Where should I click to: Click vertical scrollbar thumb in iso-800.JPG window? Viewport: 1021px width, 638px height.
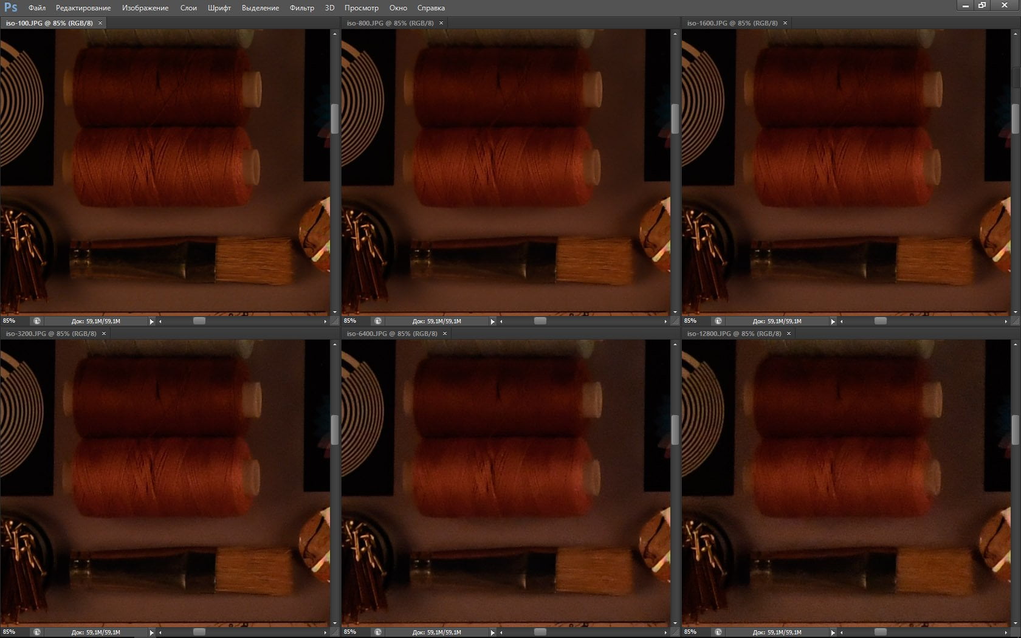(675, 118)
